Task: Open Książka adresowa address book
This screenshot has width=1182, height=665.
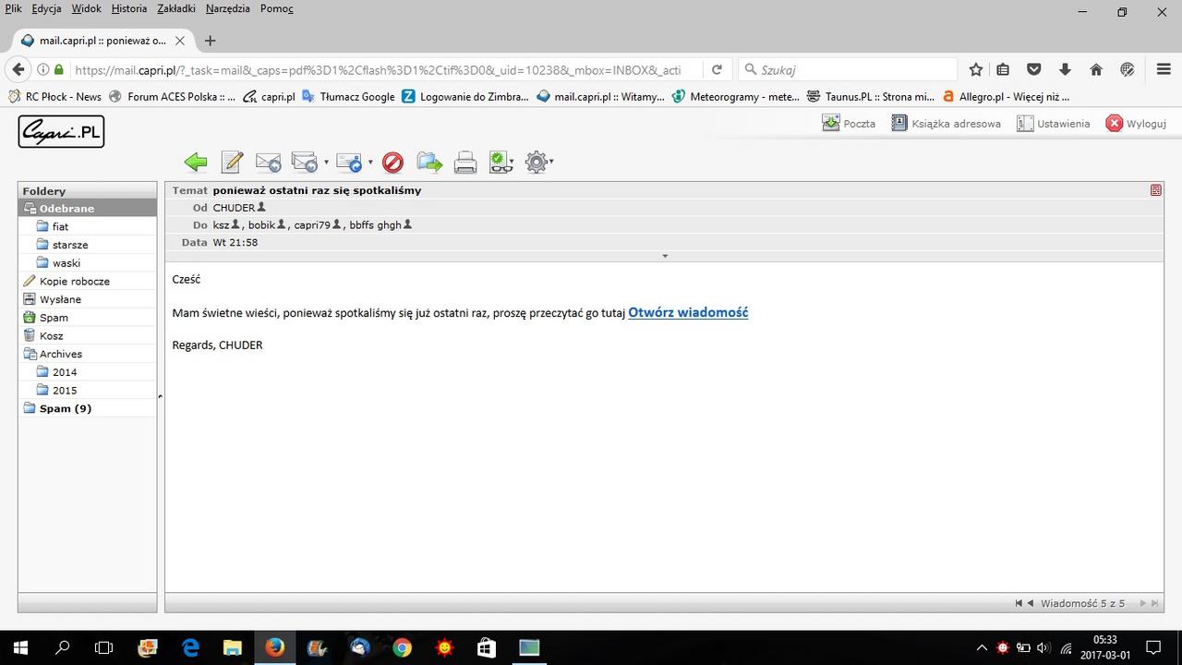Action: tap(946, 123)
